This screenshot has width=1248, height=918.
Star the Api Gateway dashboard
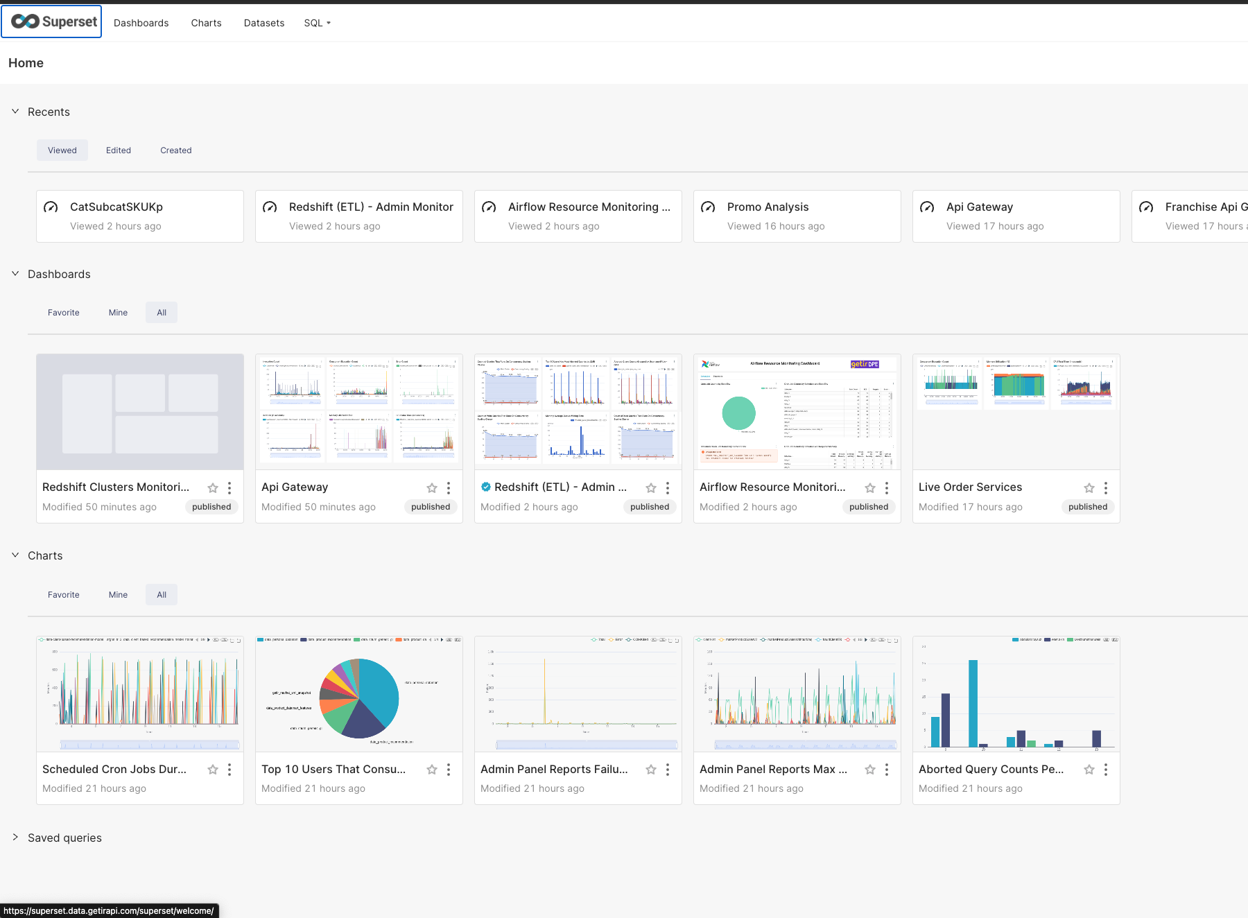coord(432,488)
